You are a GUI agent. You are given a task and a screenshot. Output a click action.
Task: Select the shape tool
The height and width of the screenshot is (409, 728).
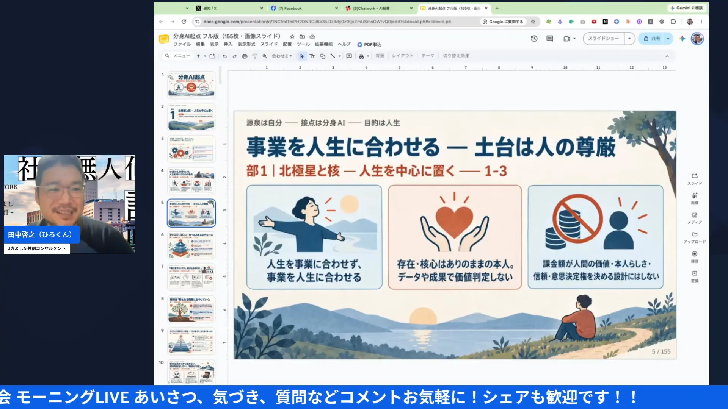tap(322, 56)
